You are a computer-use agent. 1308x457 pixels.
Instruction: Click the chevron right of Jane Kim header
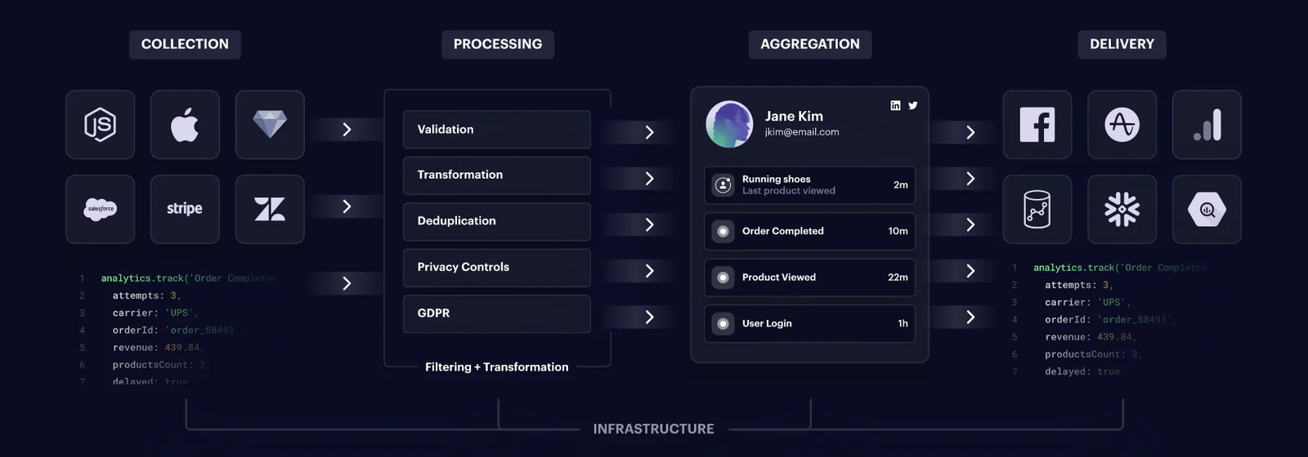click(970, 132)
